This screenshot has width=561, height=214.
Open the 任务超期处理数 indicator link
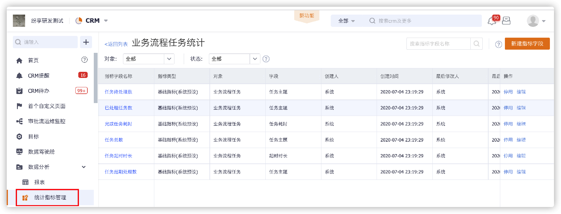(x=121, y=172)
